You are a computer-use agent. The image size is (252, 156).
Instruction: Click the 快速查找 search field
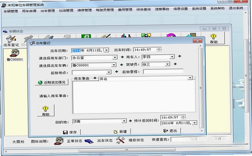coord(201,139)
